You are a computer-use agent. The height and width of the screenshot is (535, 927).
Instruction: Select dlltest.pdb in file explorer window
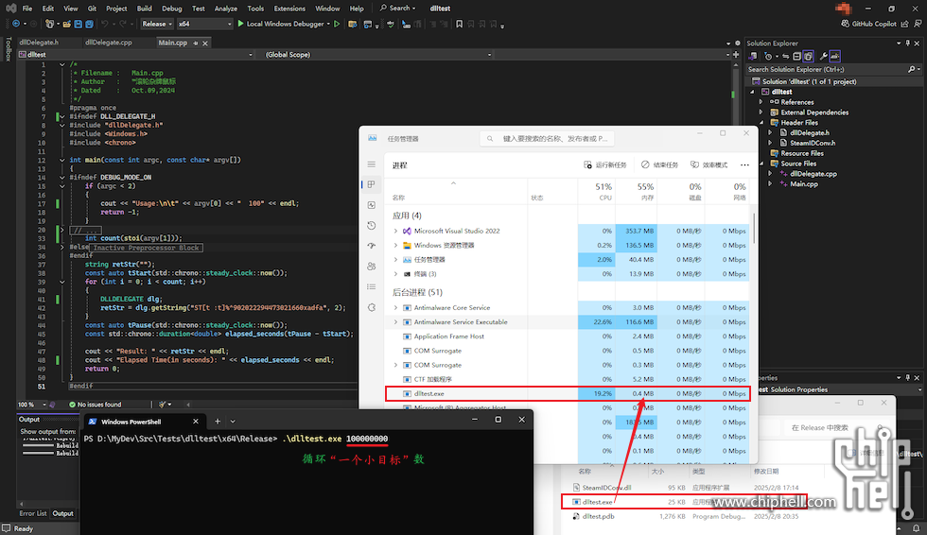click(x=598, y=516)
